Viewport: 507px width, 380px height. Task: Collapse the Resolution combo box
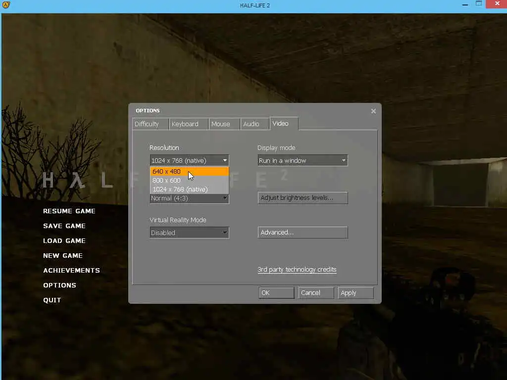click(x=189, y=160)
